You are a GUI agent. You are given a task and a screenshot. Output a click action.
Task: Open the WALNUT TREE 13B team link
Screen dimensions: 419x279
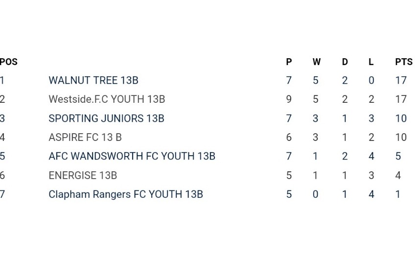point(93,80)
